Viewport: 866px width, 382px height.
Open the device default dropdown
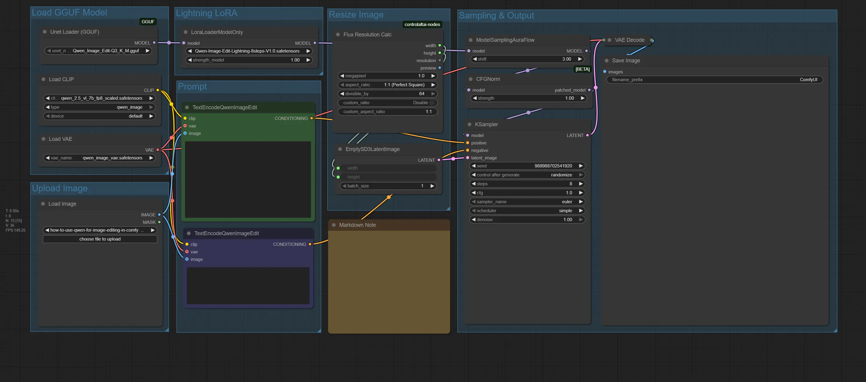pos(100,116)
